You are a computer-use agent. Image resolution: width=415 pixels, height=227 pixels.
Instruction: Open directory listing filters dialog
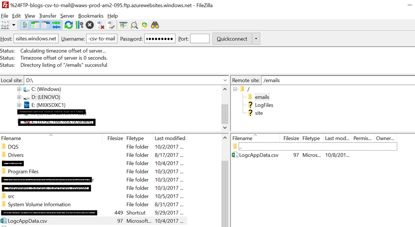click(124, 25)
